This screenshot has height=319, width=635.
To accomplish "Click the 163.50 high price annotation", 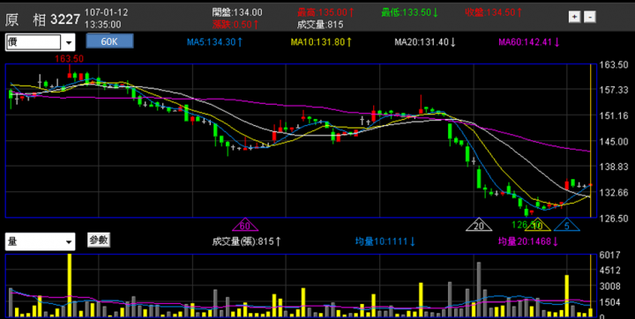I will pos(70,59).
